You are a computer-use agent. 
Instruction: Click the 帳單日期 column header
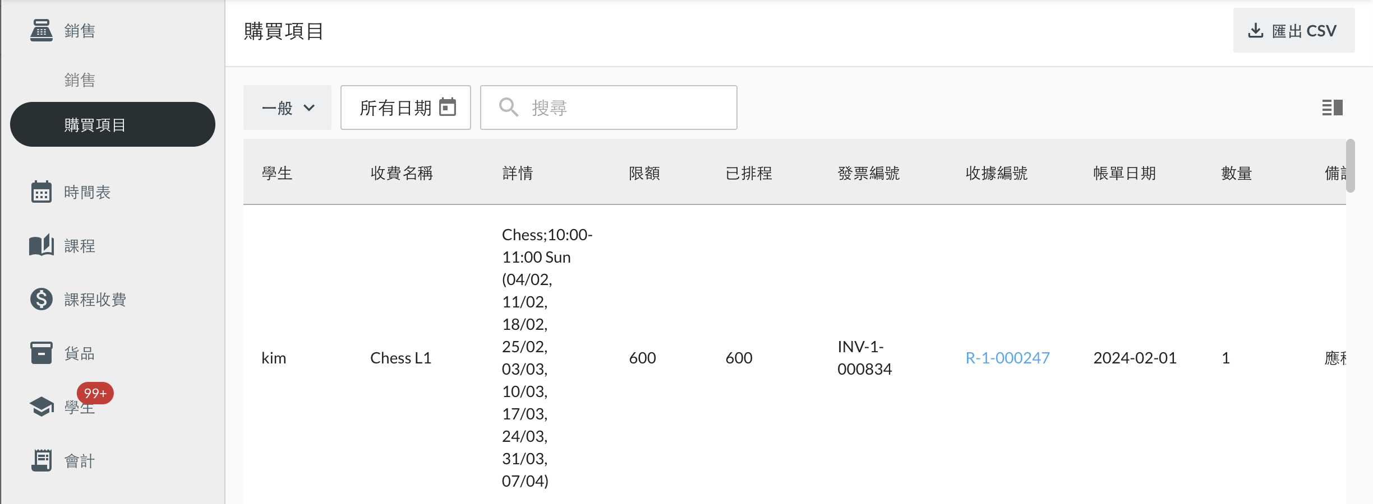(x=1125, y=173)
